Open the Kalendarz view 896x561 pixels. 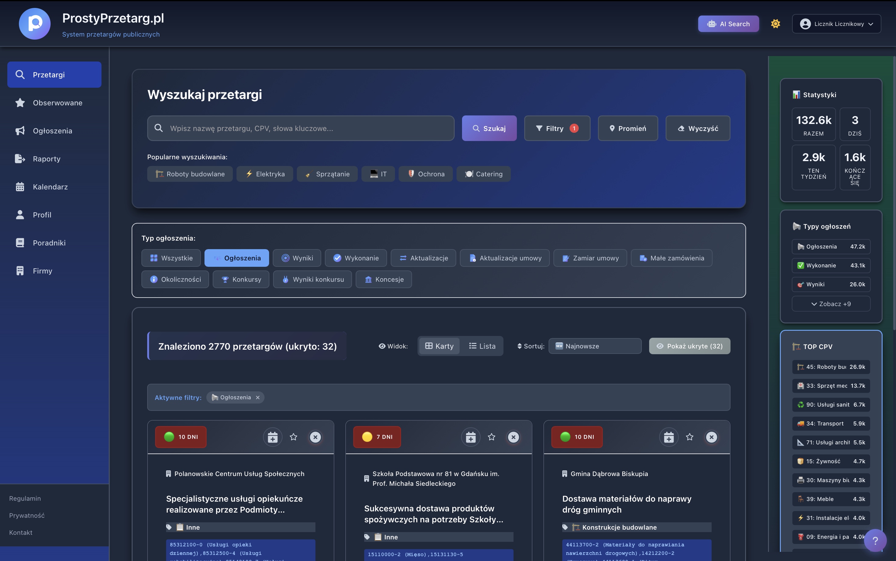point(50,187)
